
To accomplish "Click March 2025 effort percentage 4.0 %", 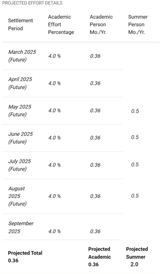I will tap(55, 56).
